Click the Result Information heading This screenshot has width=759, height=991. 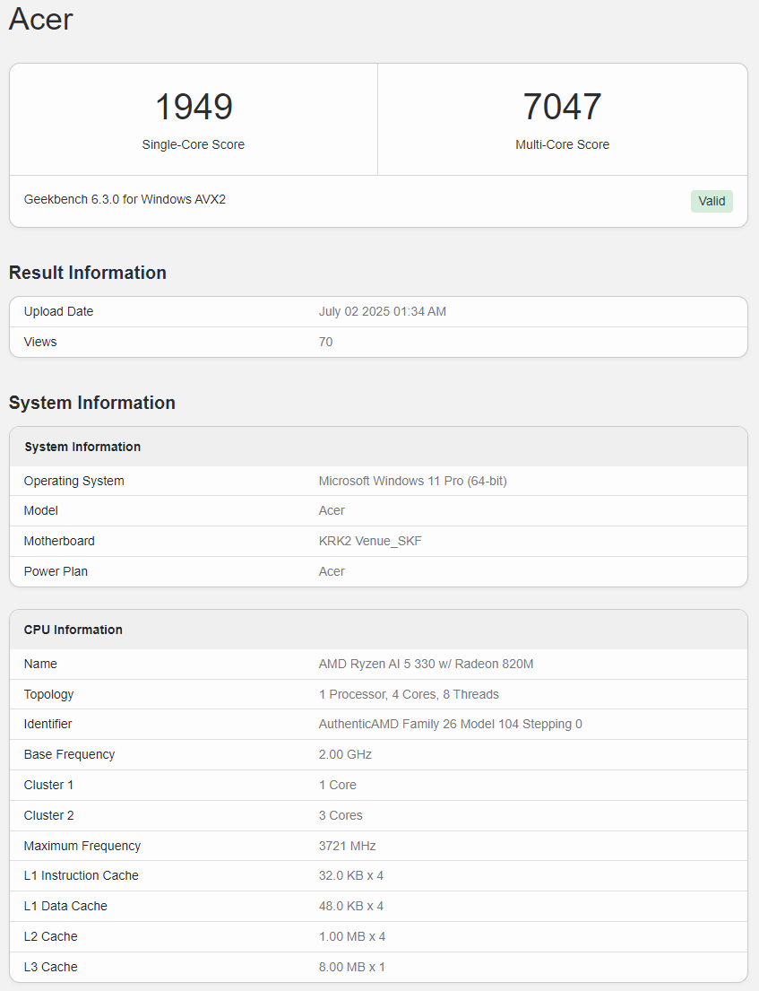pos(88,273)
